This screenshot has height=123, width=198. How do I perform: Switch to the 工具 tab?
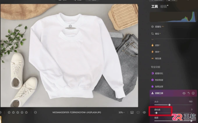tap(155, 7)
